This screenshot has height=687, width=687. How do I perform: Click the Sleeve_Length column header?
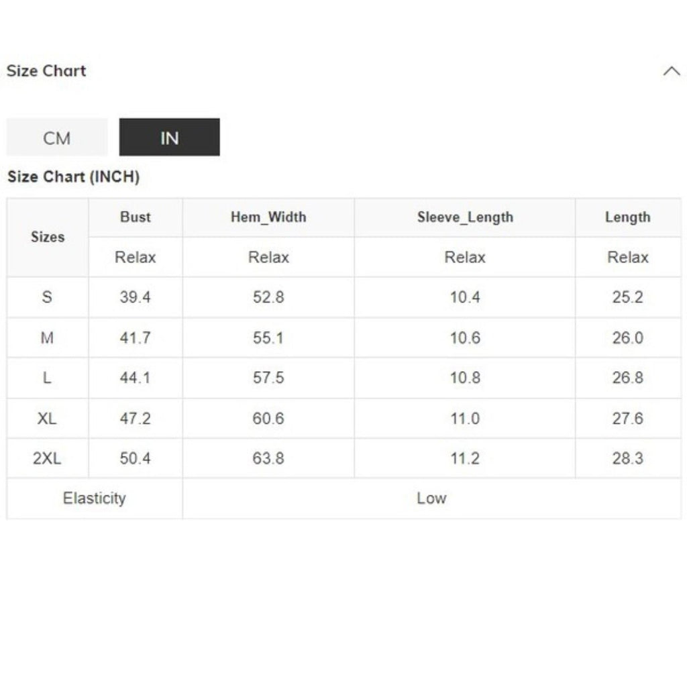(x=464, y=217)
